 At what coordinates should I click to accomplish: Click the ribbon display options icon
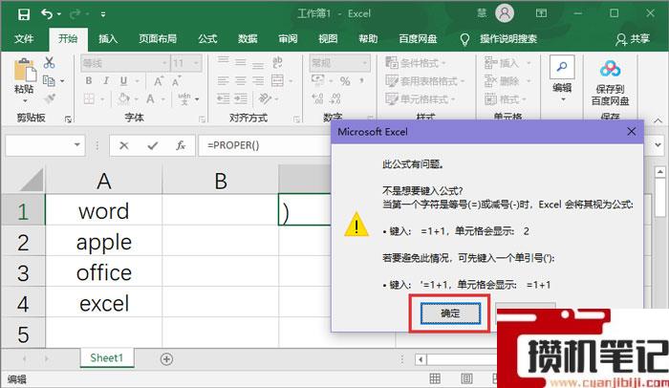tap(541, 13)
